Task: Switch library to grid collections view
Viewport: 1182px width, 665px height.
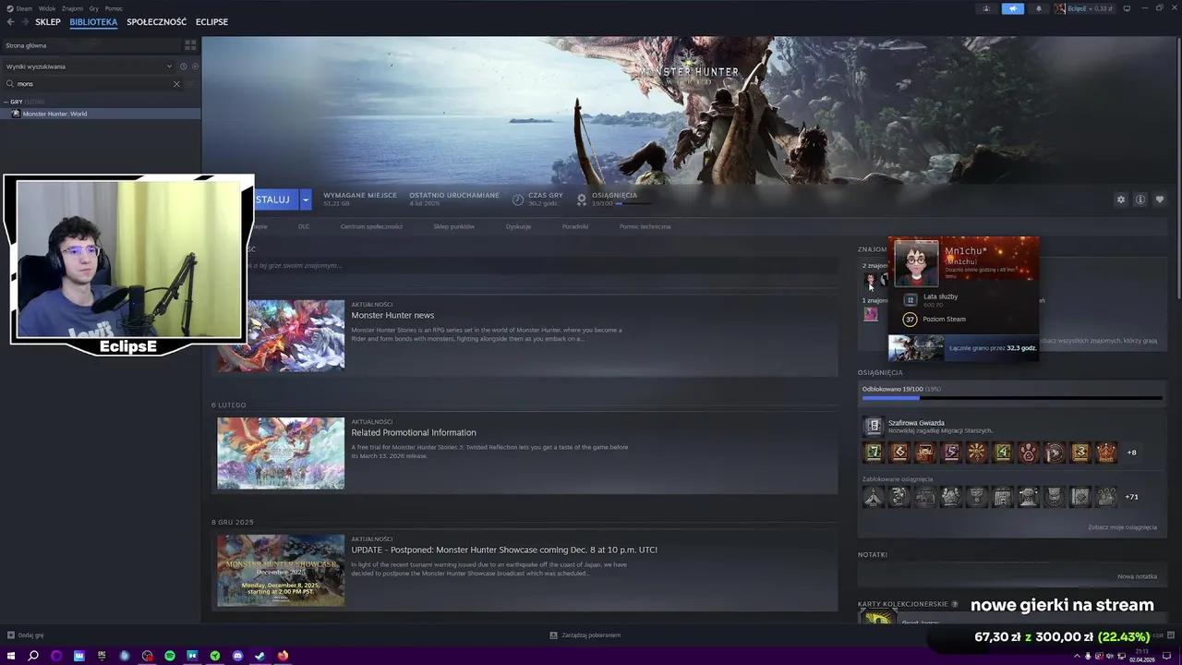Action: (190, 44)
